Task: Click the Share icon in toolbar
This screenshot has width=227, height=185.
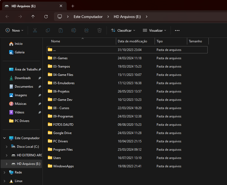Action: point(87,31)
